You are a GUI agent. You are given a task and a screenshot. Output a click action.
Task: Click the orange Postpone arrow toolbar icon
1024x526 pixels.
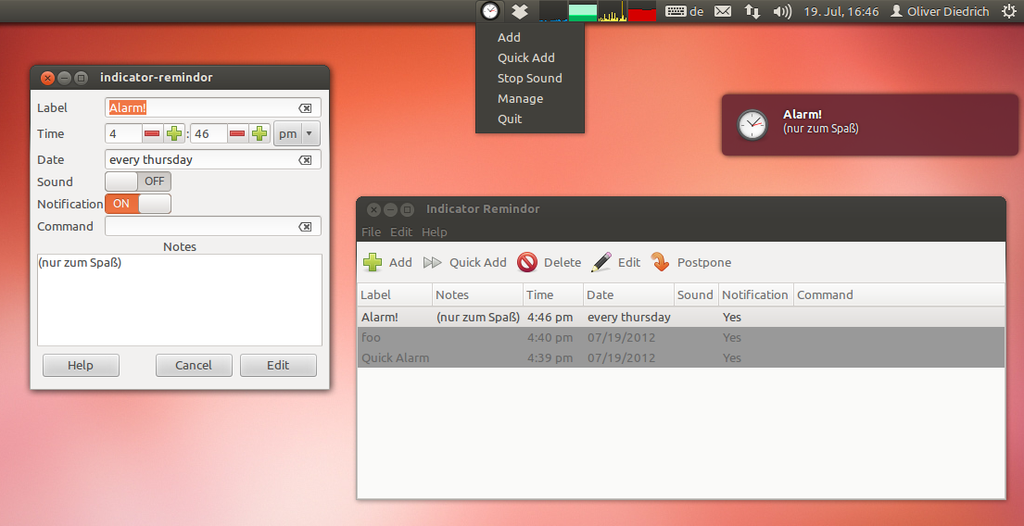[660, 262]
